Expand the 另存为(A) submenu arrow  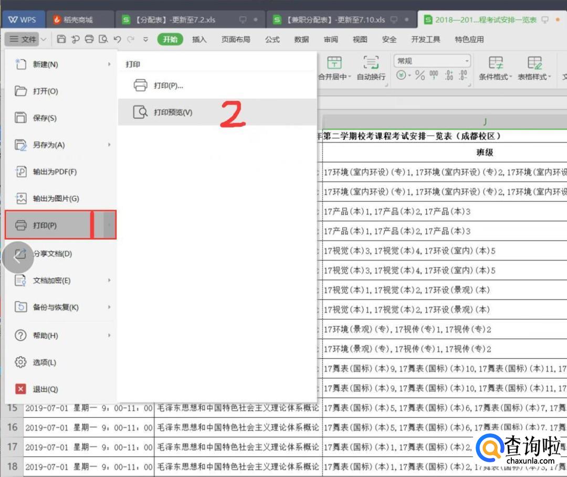point(109,144)
